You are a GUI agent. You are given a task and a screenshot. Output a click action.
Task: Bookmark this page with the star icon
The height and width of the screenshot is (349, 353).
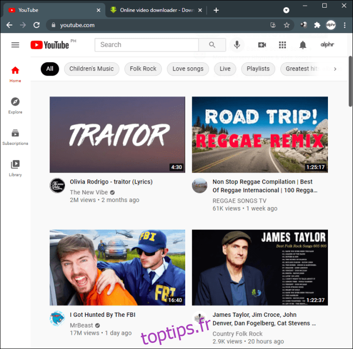(x=286, y=25)
